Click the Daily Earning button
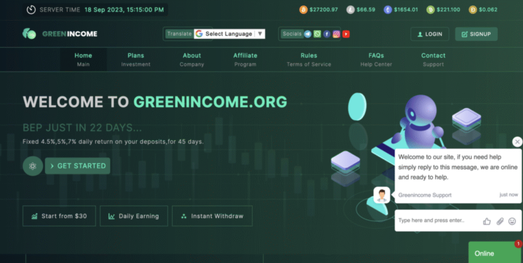This screenshot has height=263, width=523. pos(134,216)
